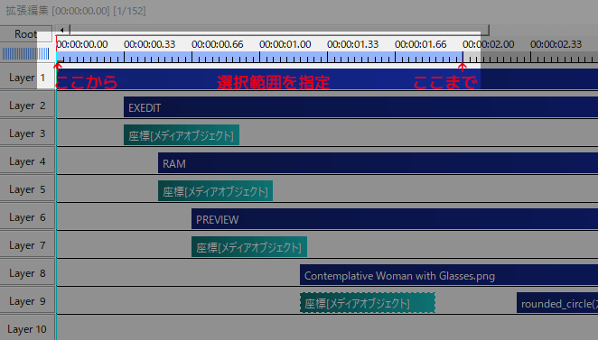Toggle Layer 2 visibility

click(x=27, y=106)
